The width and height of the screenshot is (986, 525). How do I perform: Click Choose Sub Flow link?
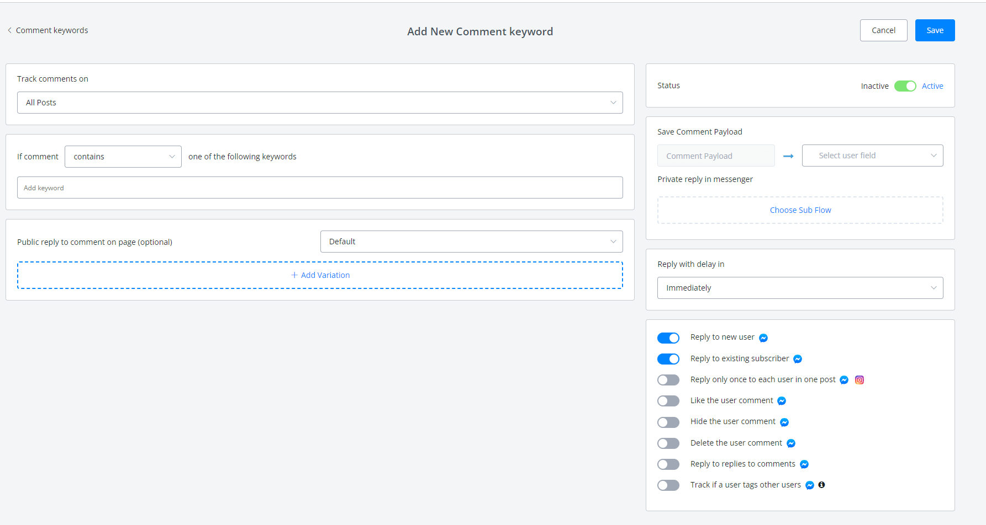800,210
